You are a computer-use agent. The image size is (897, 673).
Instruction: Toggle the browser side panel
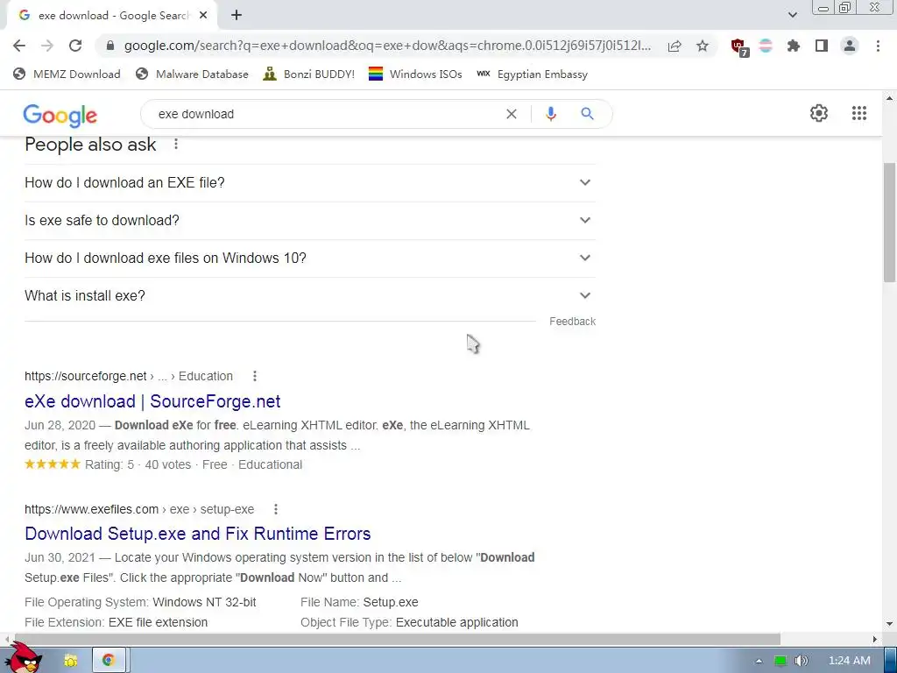[x=822, y=46]
